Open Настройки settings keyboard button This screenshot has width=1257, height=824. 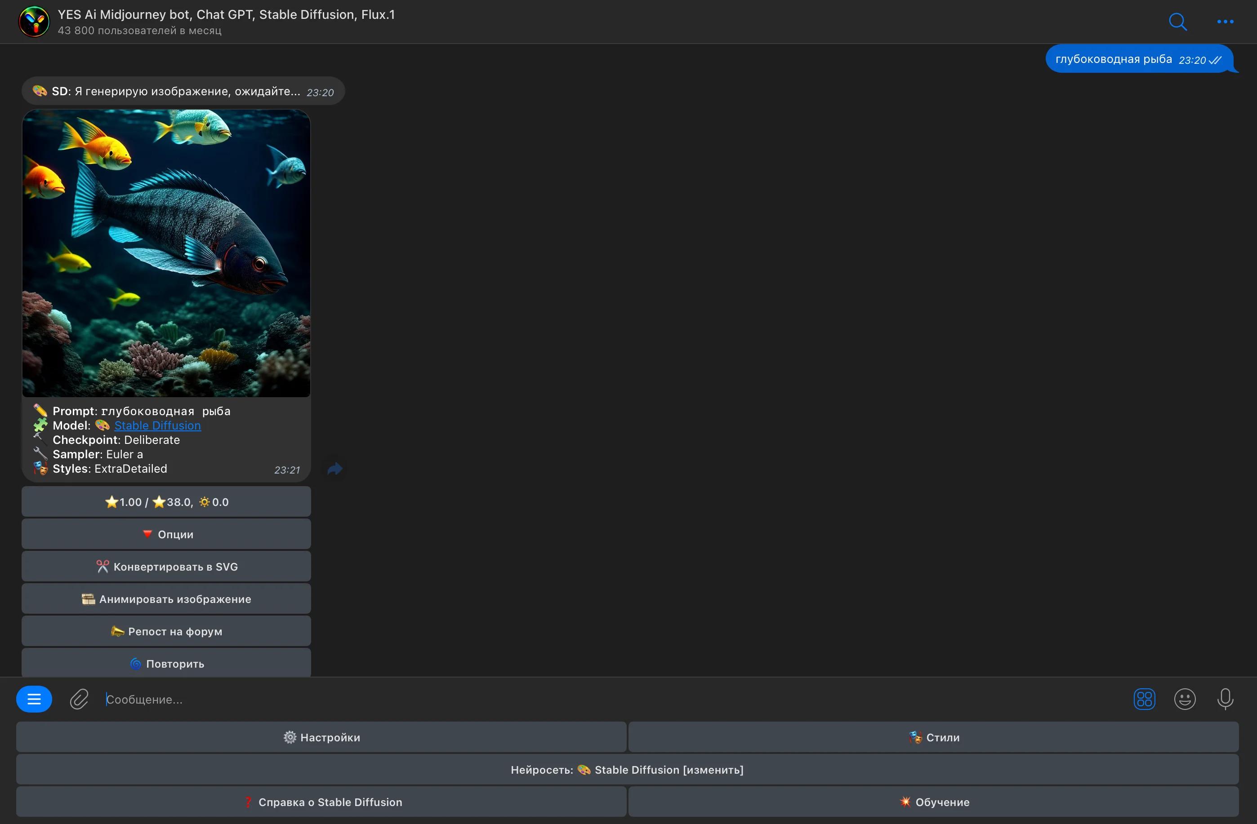click(x=321, y=737)
